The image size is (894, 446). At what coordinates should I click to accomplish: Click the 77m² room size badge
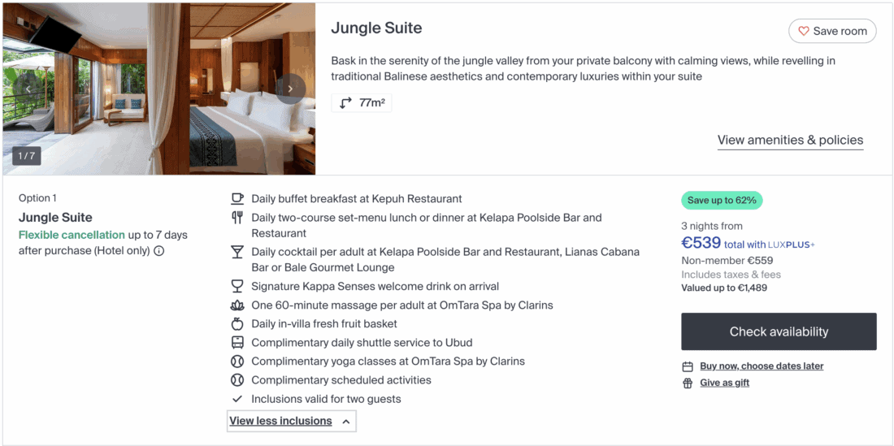(x=362, y=103)
